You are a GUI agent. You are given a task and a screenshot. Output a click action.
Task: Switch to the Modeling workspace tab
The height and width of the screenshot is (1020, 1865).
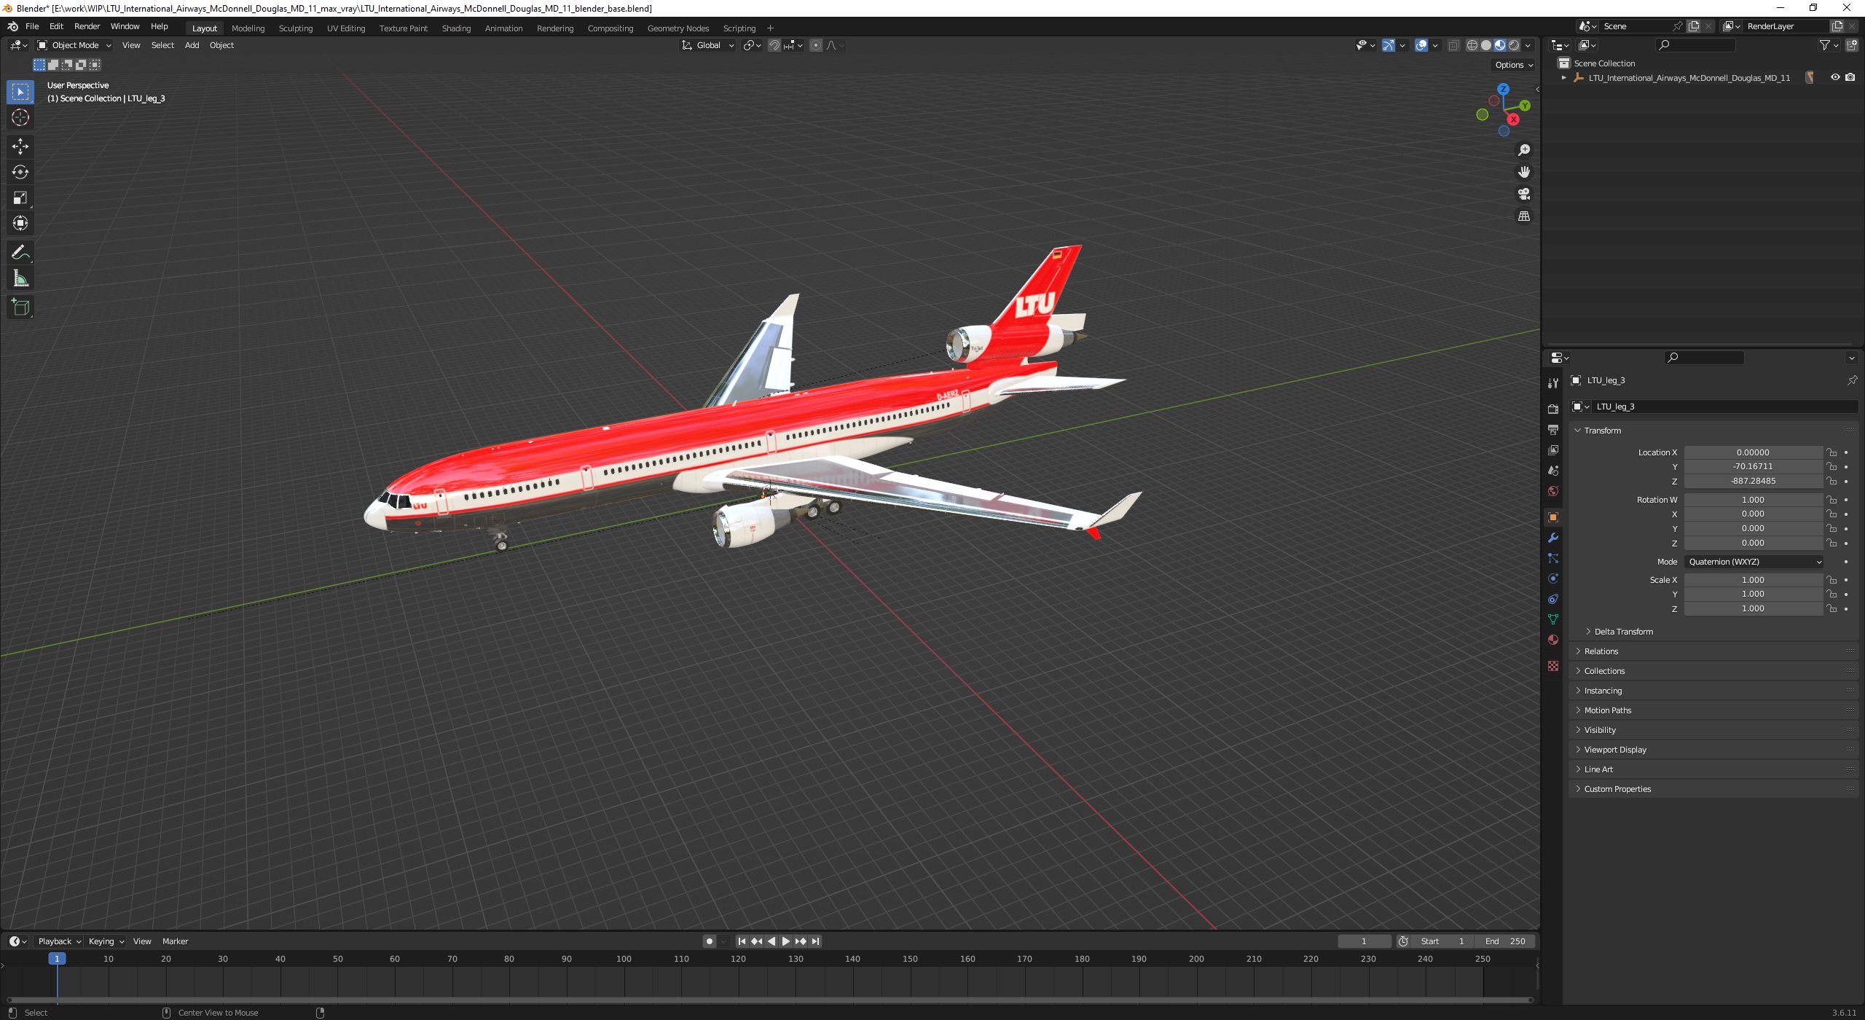248,28
